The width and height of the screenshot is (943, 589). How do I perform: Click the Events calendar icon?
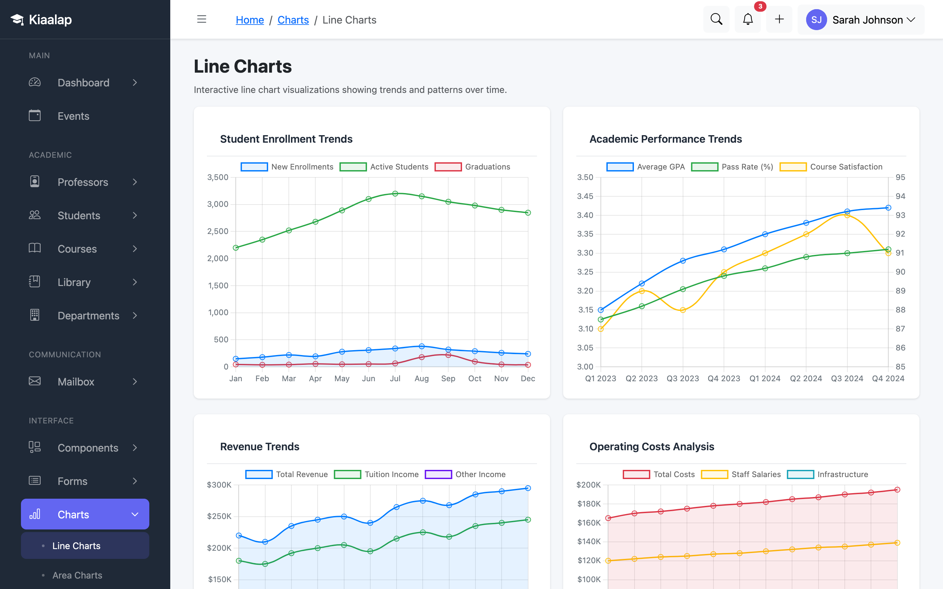tap(35, 116)
